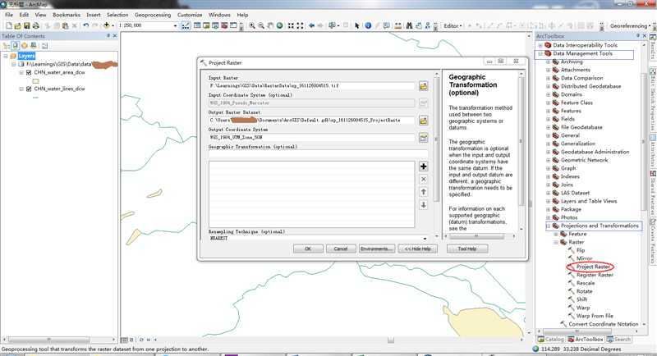Select the Zoom In tool
The height and width of the screenshot is (356, 657).
point(252,25)
